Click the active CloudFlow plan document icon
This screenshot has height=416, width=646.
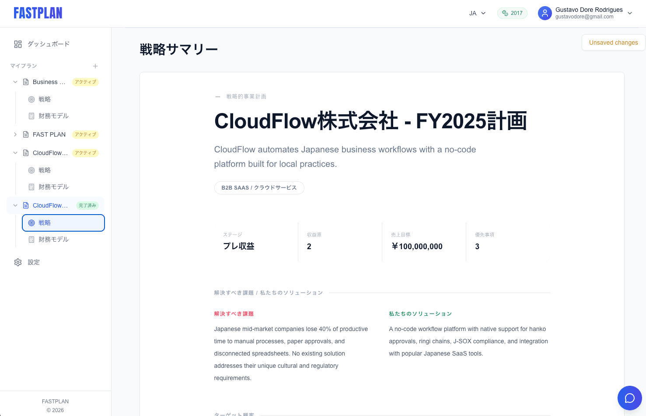pos(26,153)
